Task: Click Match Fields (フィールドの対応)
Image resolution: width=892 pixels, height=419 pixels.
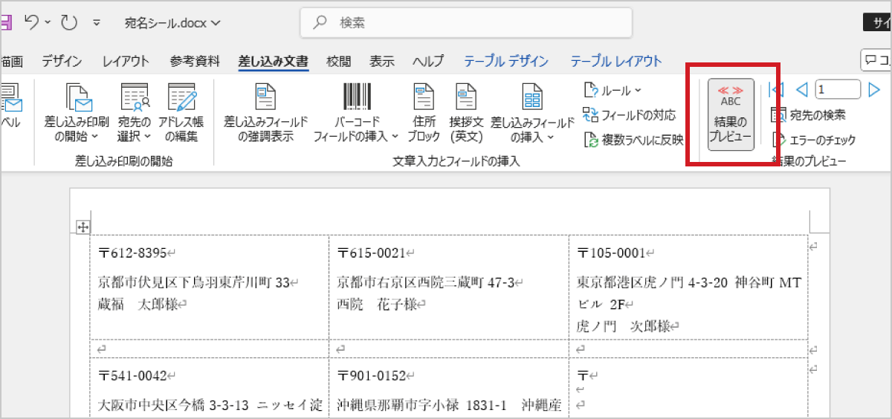Action: click(x=630, y=115)
